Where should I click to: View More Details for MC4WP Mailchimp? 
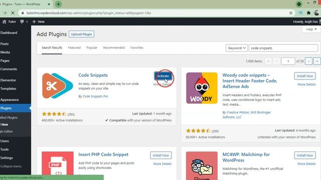click(306, 163)
